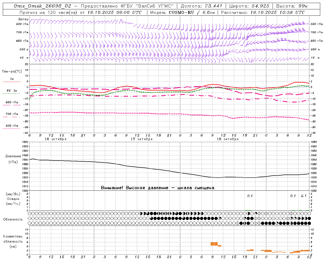Click the Высота: 99м elevation value
Screen dimensions: 324x259
pos(292,6)
